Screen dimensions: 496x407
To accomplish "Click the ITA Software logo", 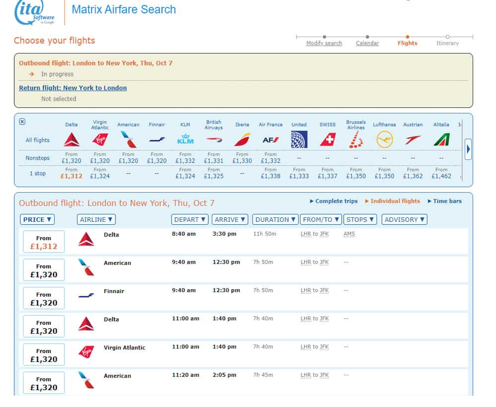I will (x=35, y=13).
